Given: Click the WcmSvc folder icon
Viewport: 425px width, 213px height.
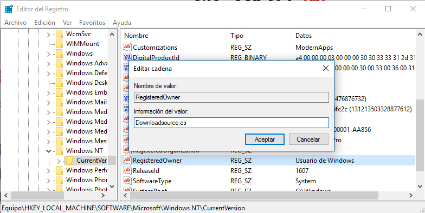Looking at the screenshot, I should coord(60,34).
